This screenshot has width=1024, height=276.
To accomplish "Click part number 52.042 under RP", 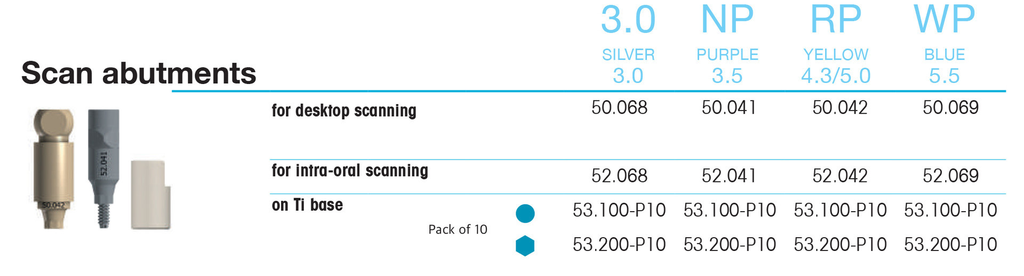I will pos(840,175).
